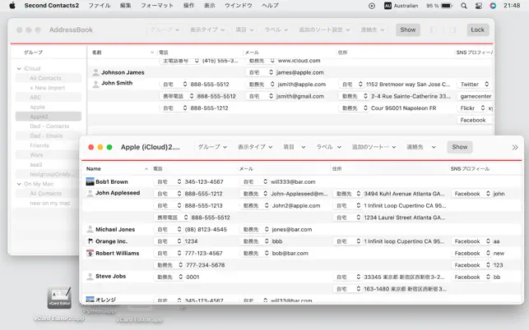Screen dimensions: 529x330
Task: Click jones@bar.com email field
Action: (x=292, y=229)
